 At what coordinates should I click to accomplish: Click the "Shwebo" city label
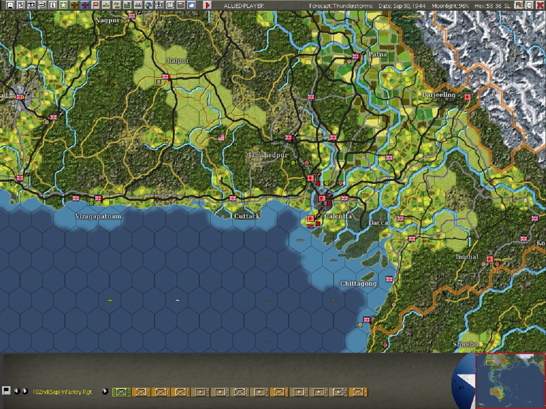[465, 344]
